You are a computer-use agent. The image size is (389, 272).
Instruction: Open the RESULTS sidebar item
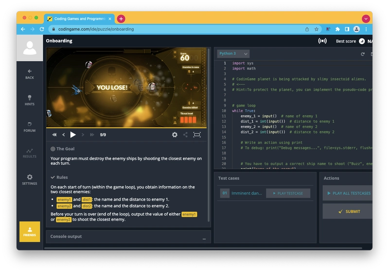pyautogui.click(x=30, y=153)
